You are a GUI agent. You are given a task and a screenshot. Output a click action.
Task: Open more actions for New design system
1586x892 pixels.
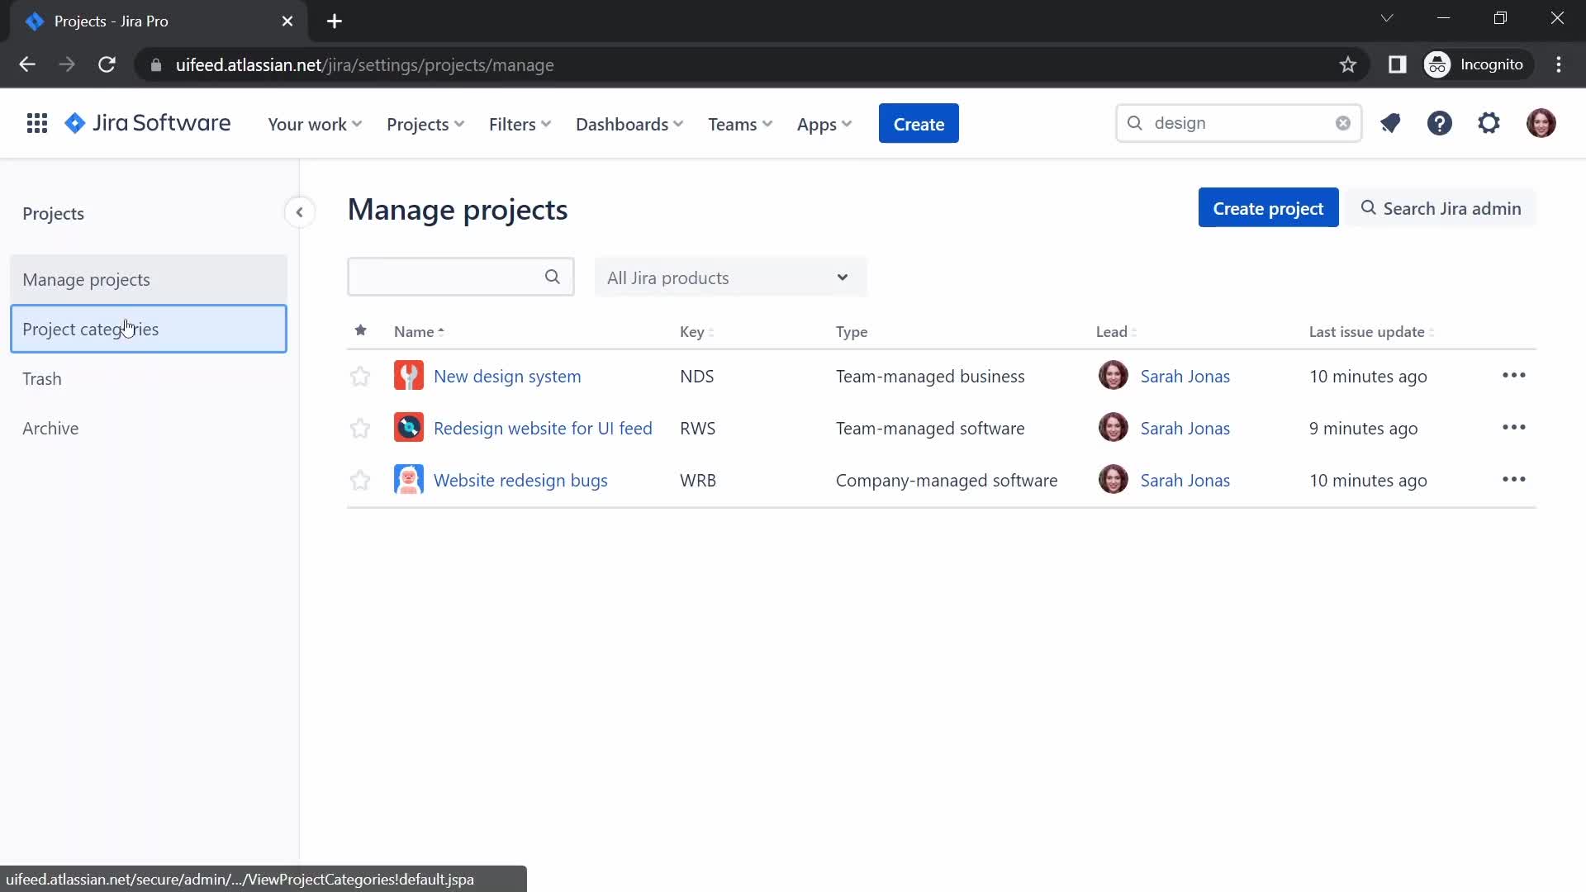[x=1513, y=376]
